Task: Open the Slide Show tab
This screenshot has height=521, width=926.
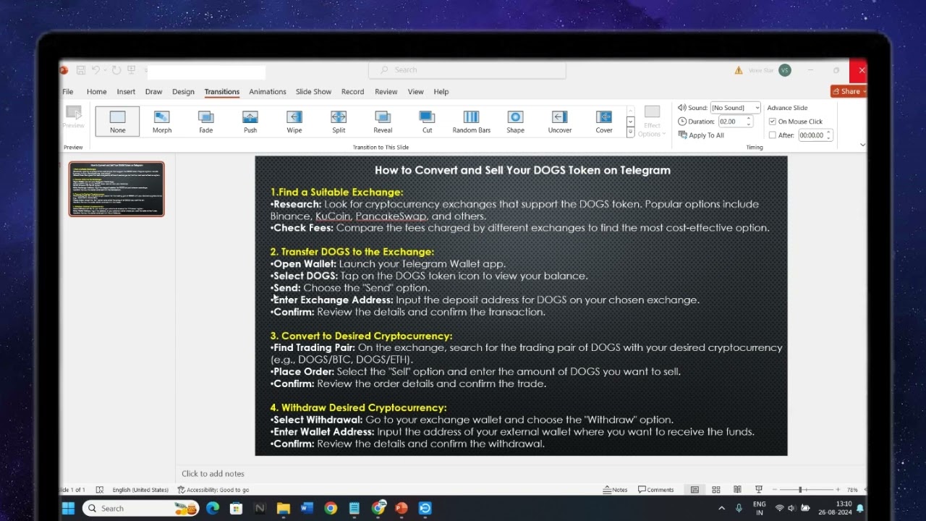Action: click(313, 92)
